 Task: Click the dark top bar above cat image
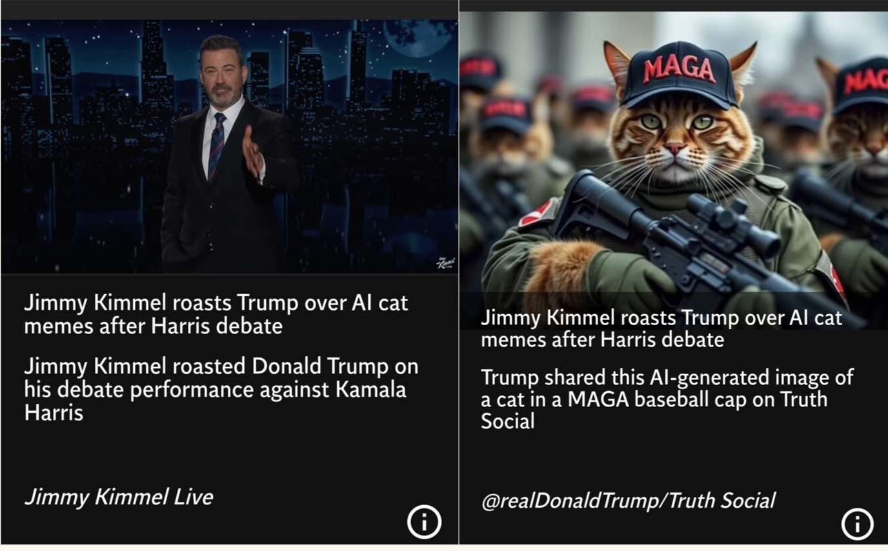click(674, 6)
